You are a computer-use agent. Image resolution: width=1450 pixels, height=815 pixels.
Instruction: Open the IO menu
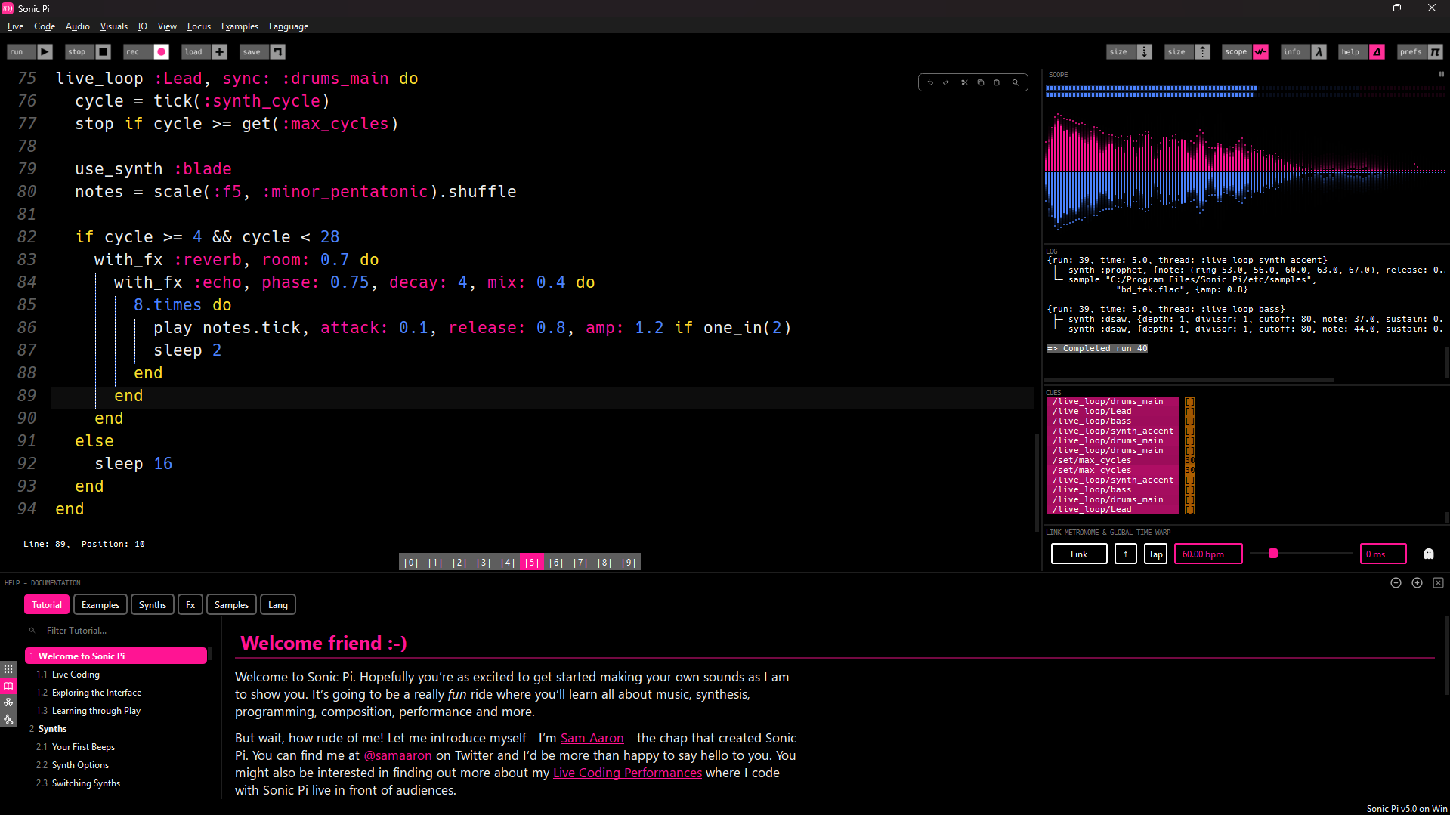click(x=143, y=26)
